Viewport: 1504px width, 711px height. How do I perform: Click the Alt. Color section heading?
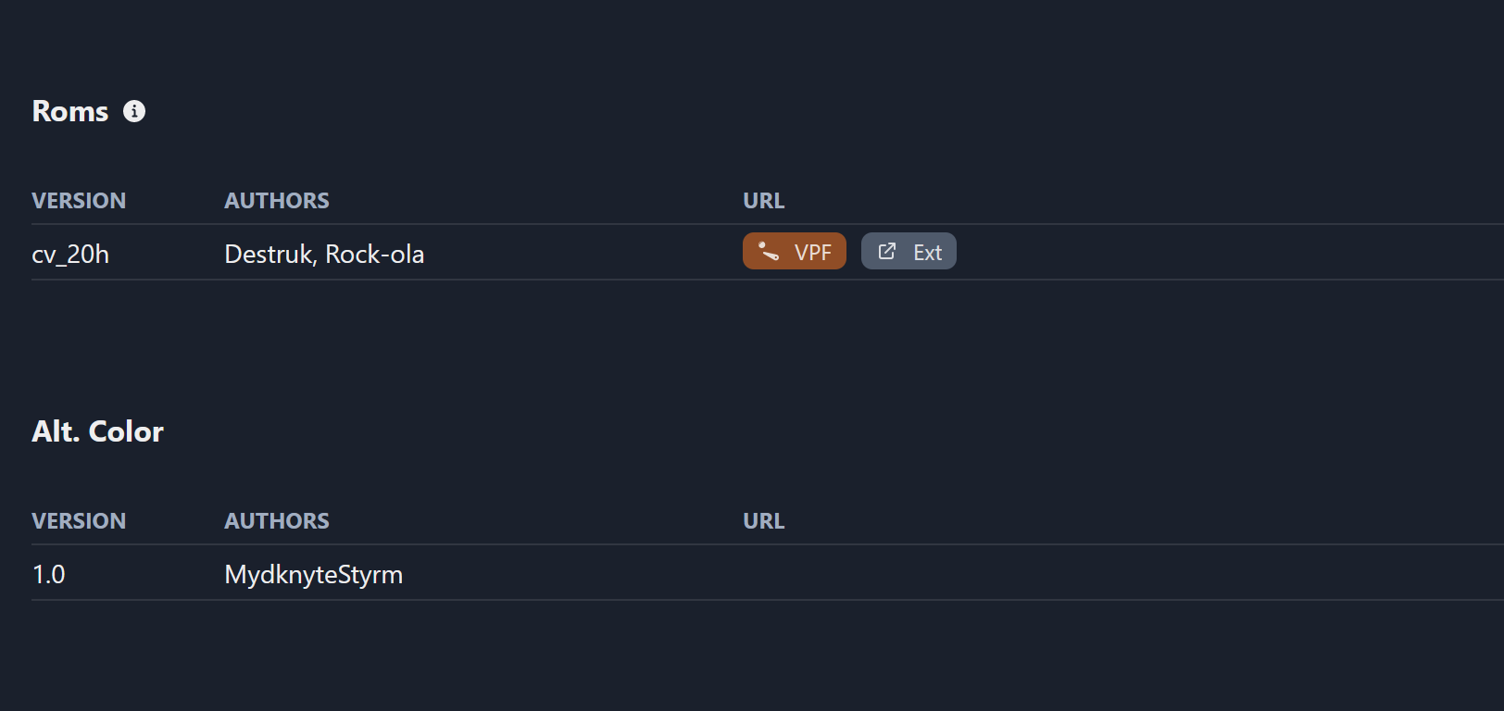tap(97, 430)
